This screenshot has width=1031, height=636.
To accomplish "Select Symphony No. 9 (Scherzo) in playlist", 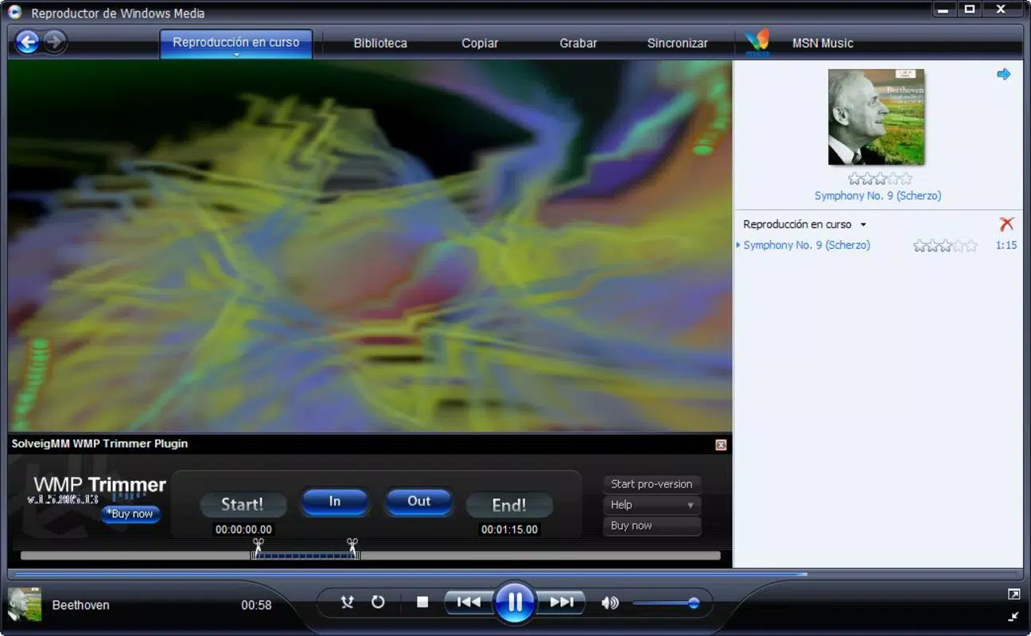I will click(807, 246).
